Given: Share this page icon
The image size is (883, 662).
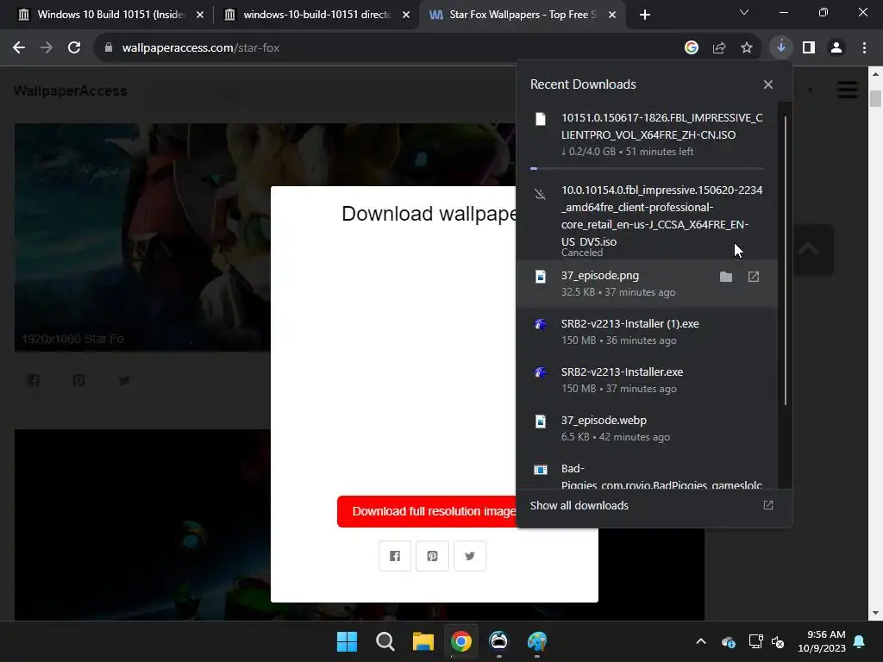Looking at the screenshot, I should tap(719, 48).
